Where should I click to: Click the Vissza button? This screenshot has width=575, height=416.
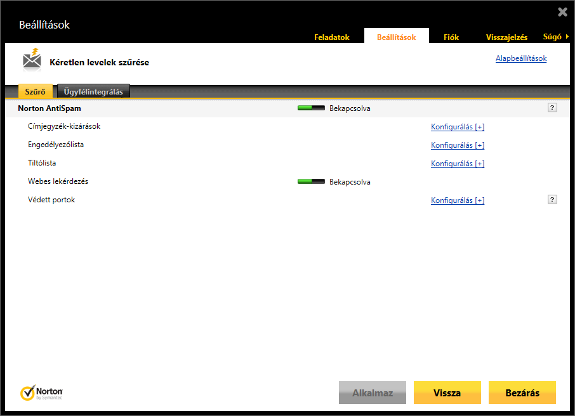(447, 393)
